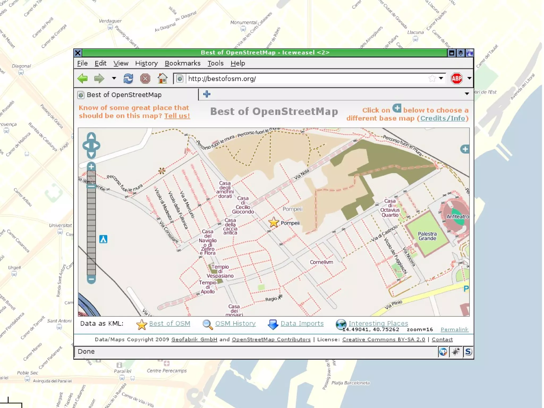Click the zoom in plus on map

pos(91,167)
